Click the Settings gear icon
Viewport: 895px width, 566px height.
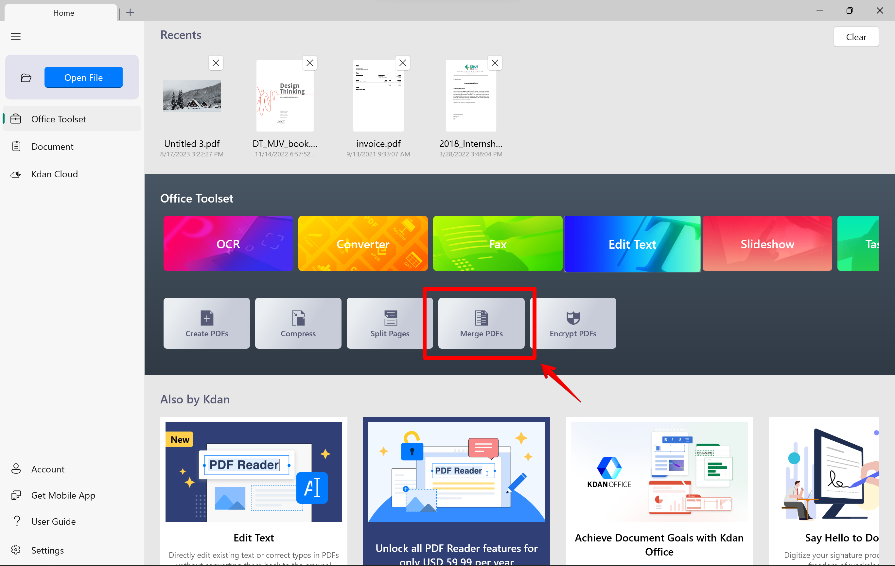[x=16, y=550]
